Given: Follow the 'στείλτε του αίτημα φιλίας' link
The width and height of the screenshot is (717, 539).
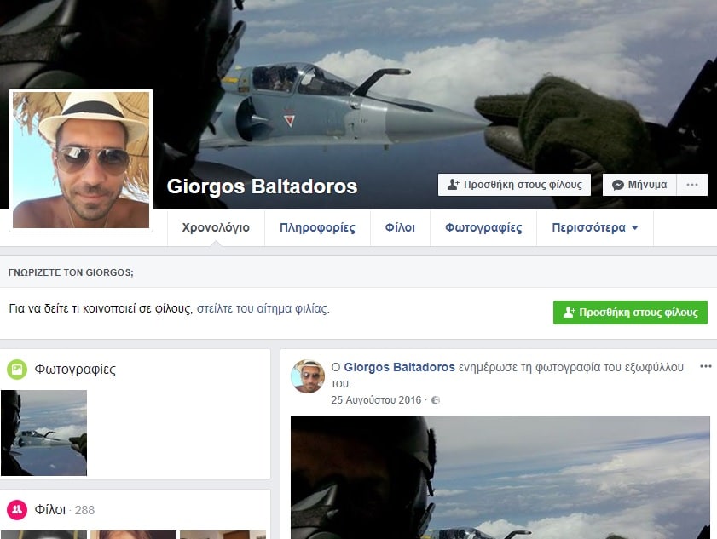Looking at the screenshot, I should pos(263,309).
